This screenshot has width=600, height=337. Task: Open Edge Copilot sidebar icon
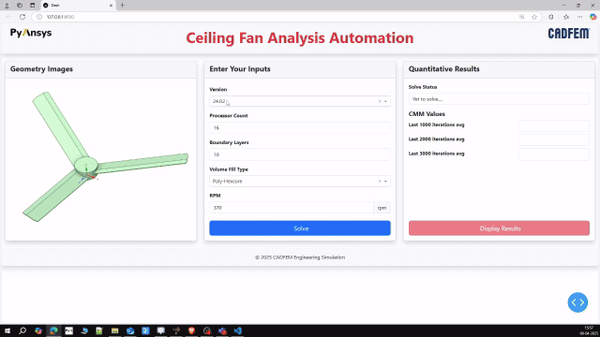(593, 17)
